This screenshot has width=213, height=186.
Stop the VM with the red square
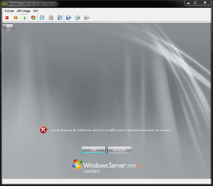(x=7, y=18)
